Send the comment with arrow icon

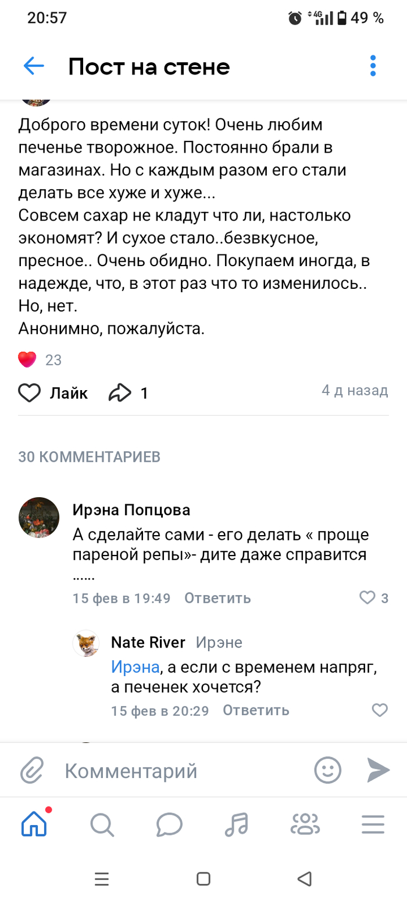(x=379, y=770)
